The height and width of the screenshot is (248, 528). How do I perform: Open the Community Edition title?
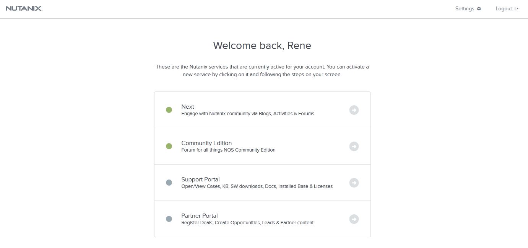[x=206, y=143]
